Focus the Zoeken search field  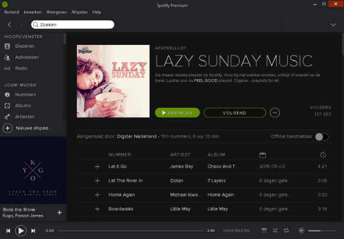pyautogui.click(x=72, y=25)
